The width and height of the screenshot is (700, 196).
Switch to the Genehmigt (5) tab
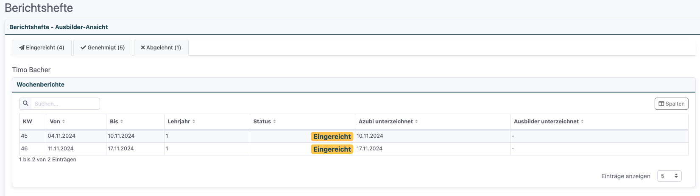pos(103,48)
